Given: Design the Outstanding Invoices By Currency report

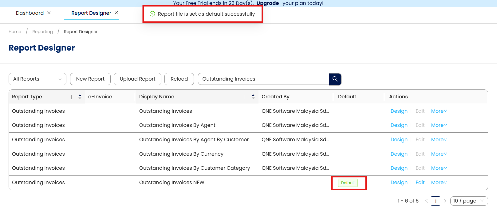Looking at the screenshot, I should click(x=399, y=154).
